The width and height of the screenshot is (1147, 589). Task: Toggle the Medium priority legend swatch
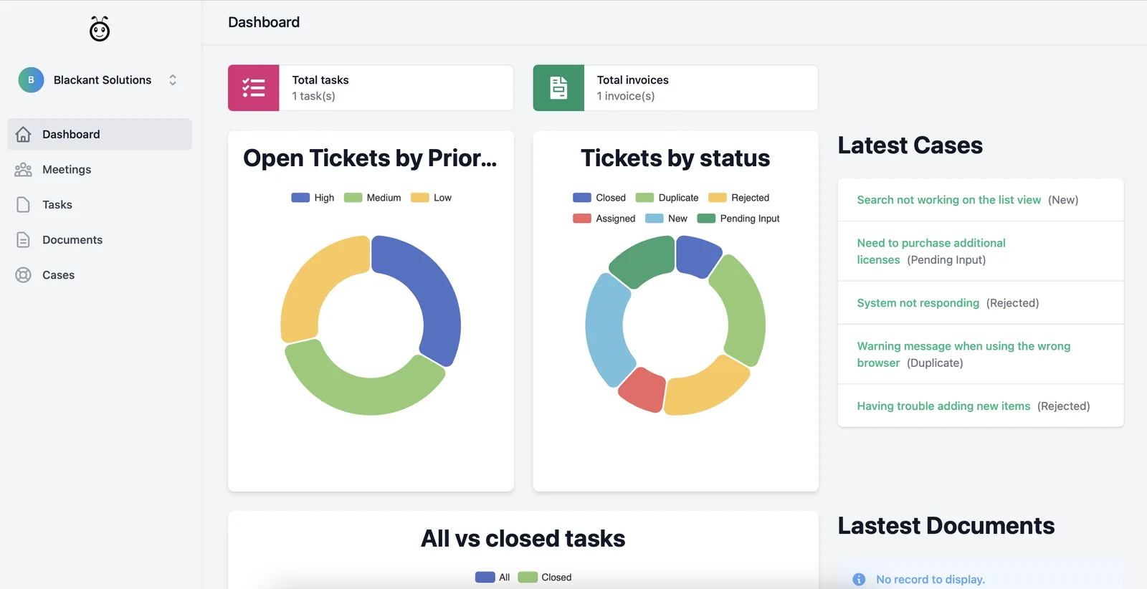tap(353, 198)
